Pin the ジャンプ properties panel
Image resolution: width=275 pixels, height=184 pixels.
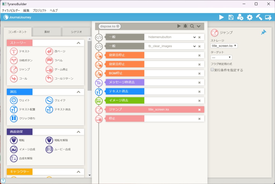tap(263, 32)
